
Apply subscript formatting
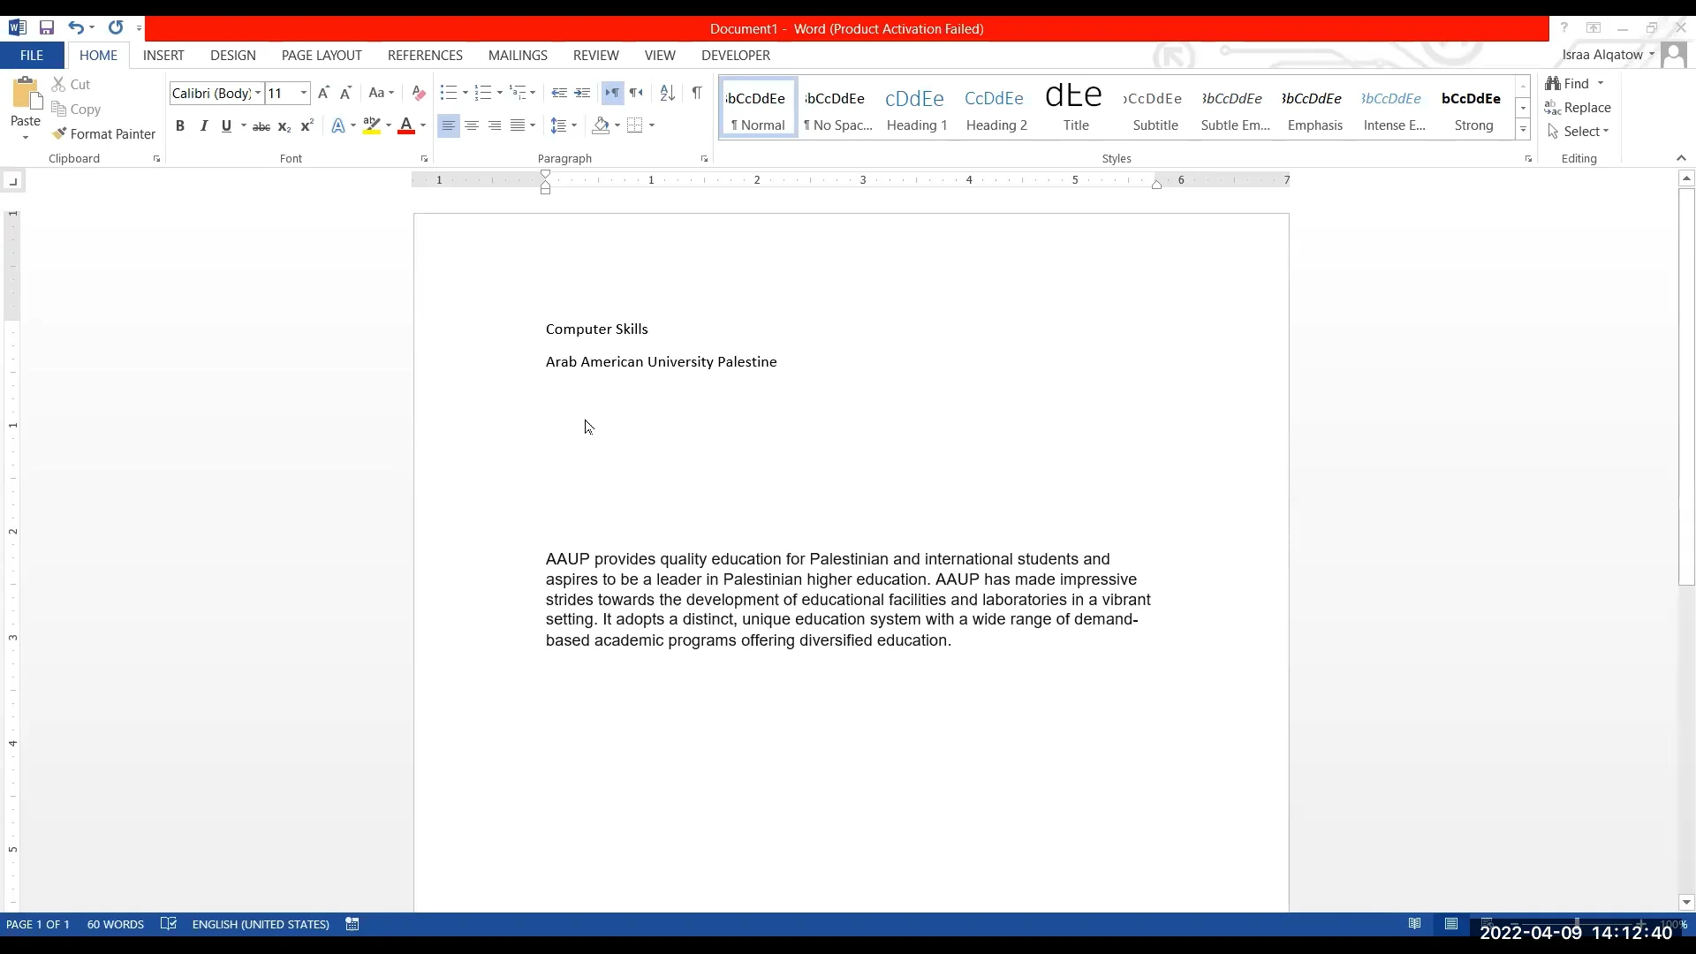tap(284, 126)
